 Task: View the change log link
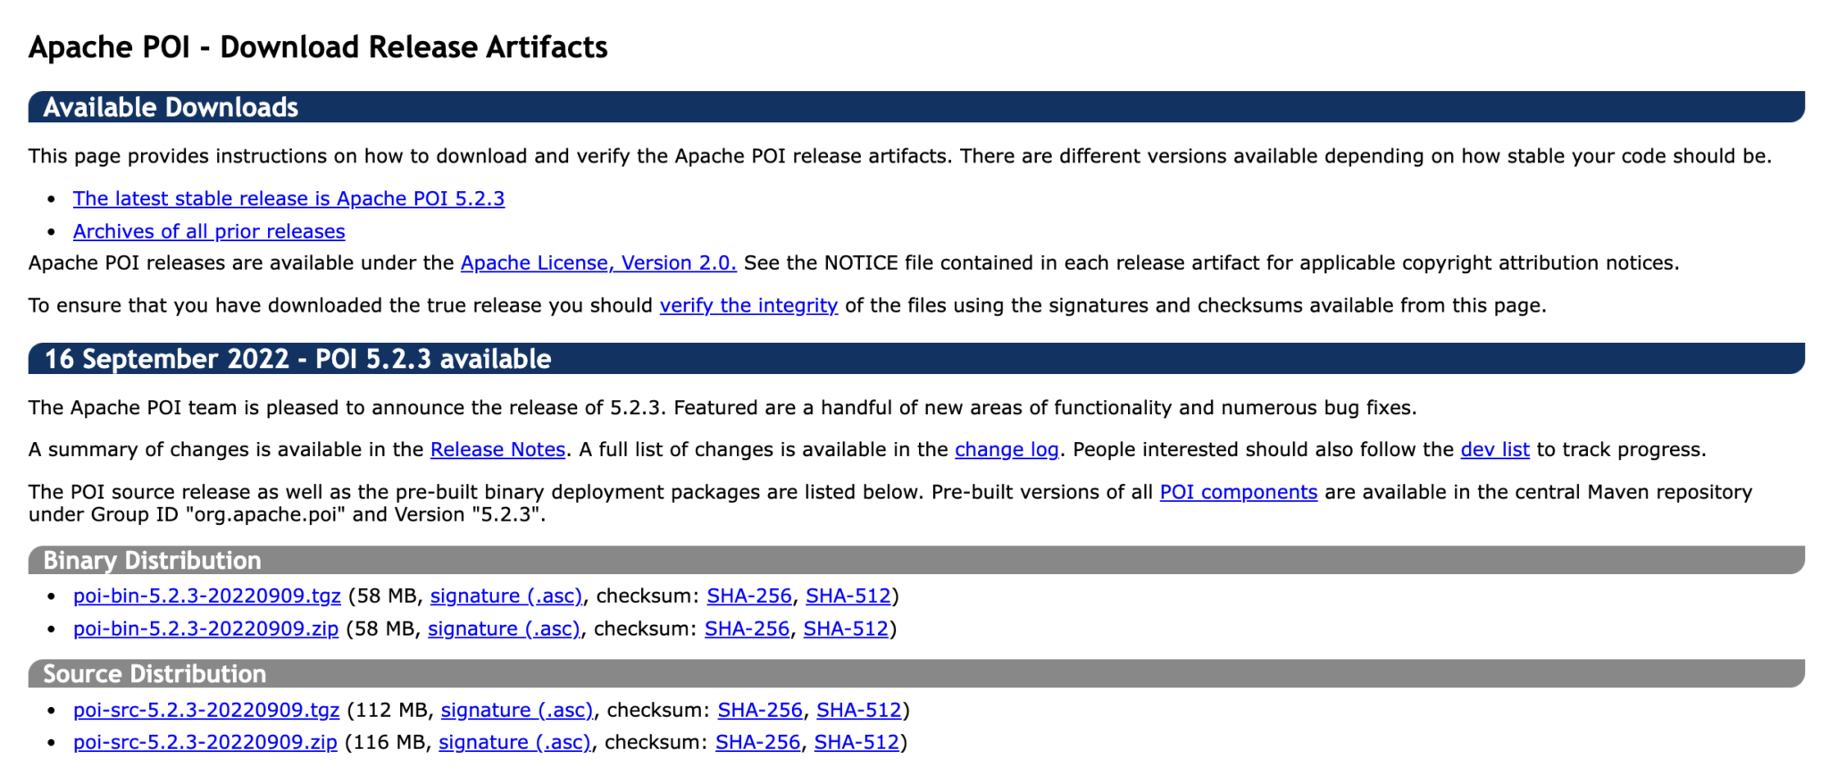coord(1006,449)
